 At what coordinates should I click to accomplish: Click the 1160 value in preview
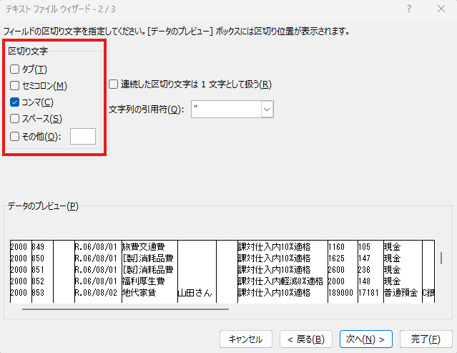click(336, 247)
